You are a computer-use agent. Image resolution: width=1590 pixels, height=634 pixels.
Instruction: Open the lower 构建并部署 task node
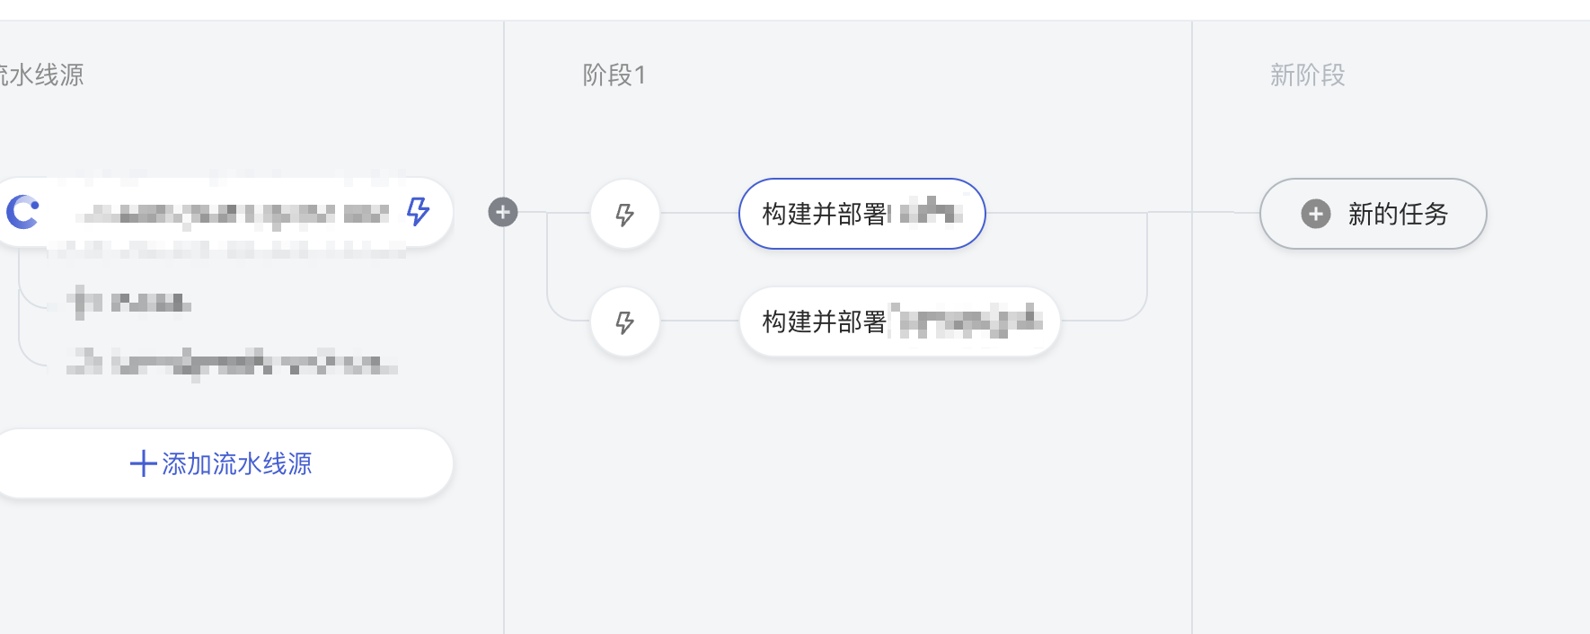pos(899,321)
